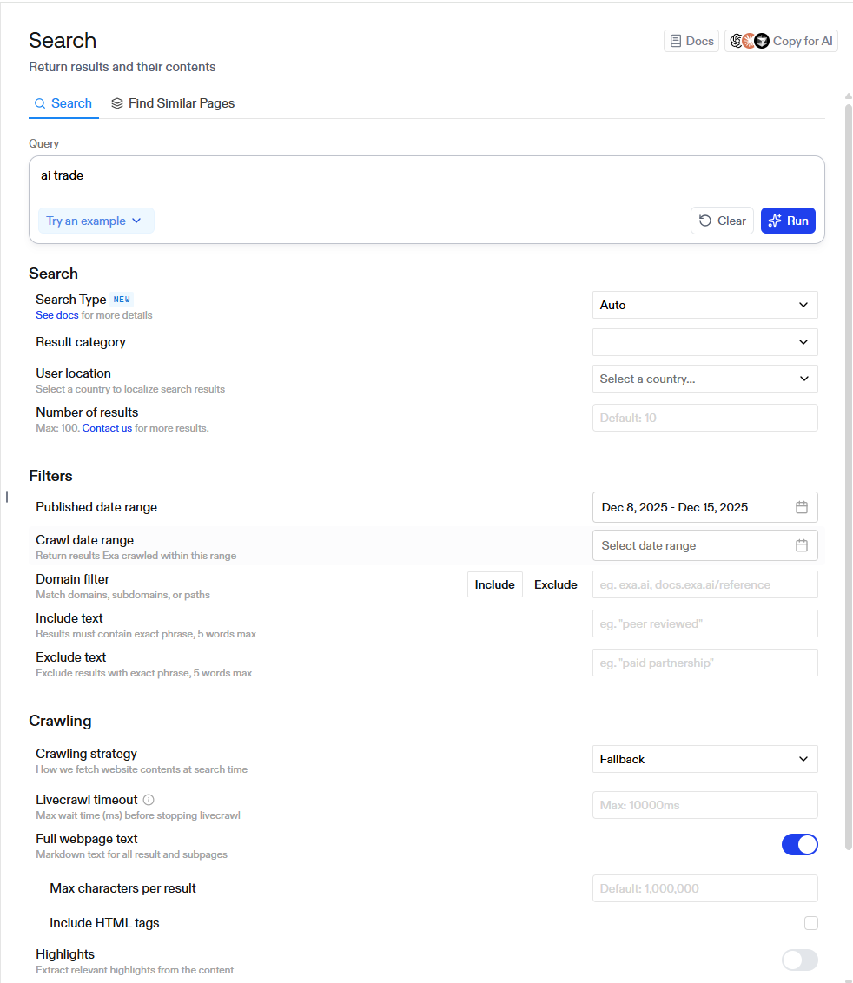Image resolution: width=853 pixels, height=983 pixels.
Task: Disable the Full webpage text toggle
Action: click(x=799, y=844)
